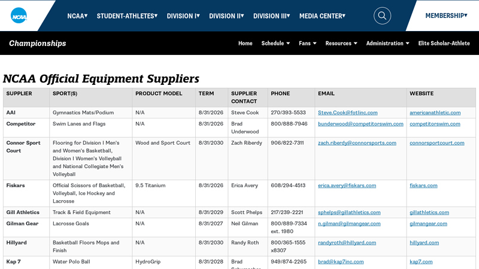479x269 pixels.
Task: Visit hillyard.com website
Action: (425, 243)
